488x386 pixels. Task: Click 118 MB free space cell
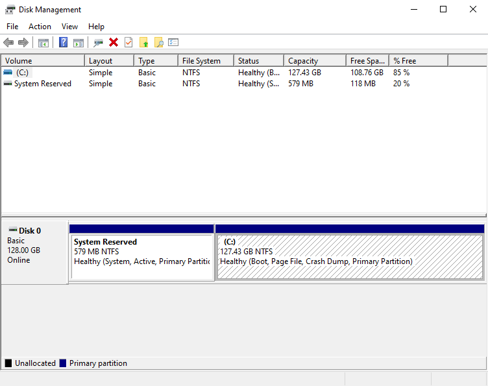point(363,84)
